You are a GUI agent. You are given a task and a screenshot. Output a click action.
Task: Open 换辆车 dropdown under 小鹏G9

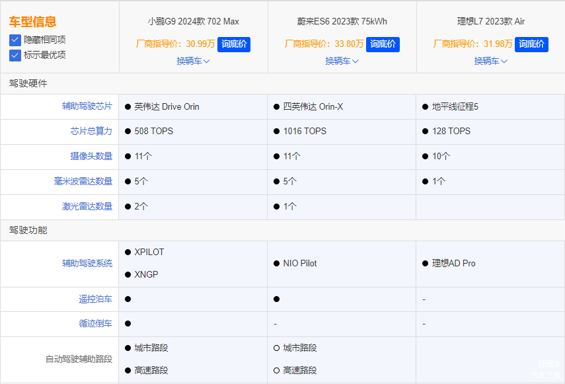pos(193,61)
